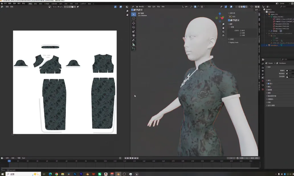Enable the first 'affect only' checkbox under Transform

[x=241, y=30]
